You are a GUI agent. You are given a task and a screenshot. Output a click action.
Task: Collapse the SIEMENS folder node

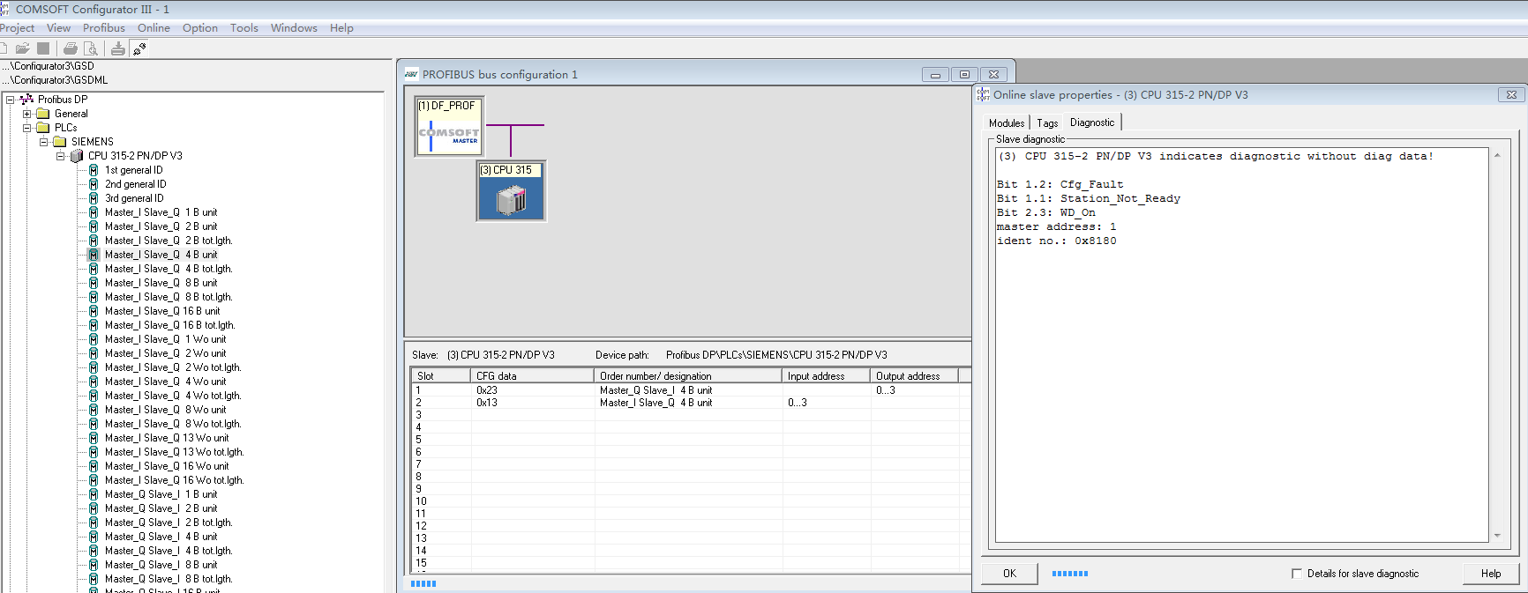pyautogui.click(x=43, y=142)
